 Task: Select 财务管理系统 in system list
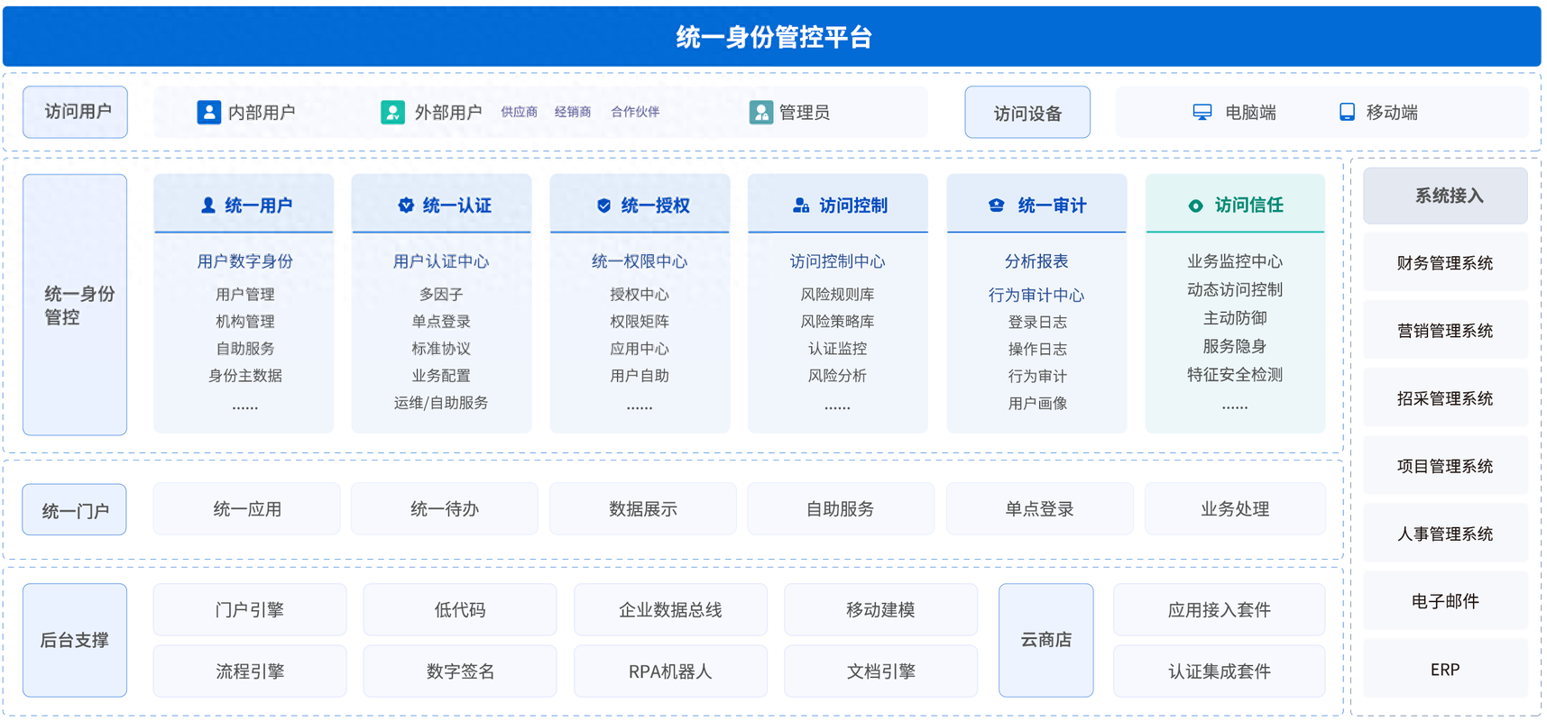click(1445, 263)
